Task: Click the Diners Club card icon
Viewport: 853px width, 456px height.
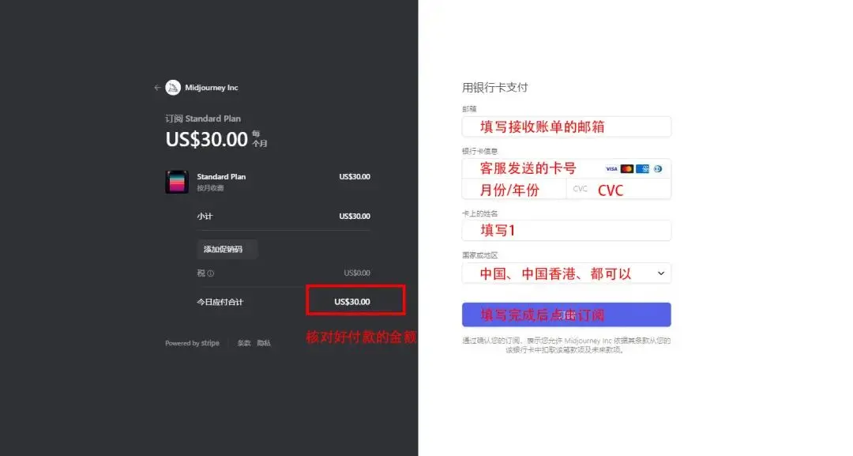Action: pyautogui.click(x=658, y=168)
